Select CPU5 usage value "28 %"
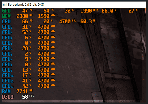The width and height of the screenshot is (148, 104). tap(27, 48)
